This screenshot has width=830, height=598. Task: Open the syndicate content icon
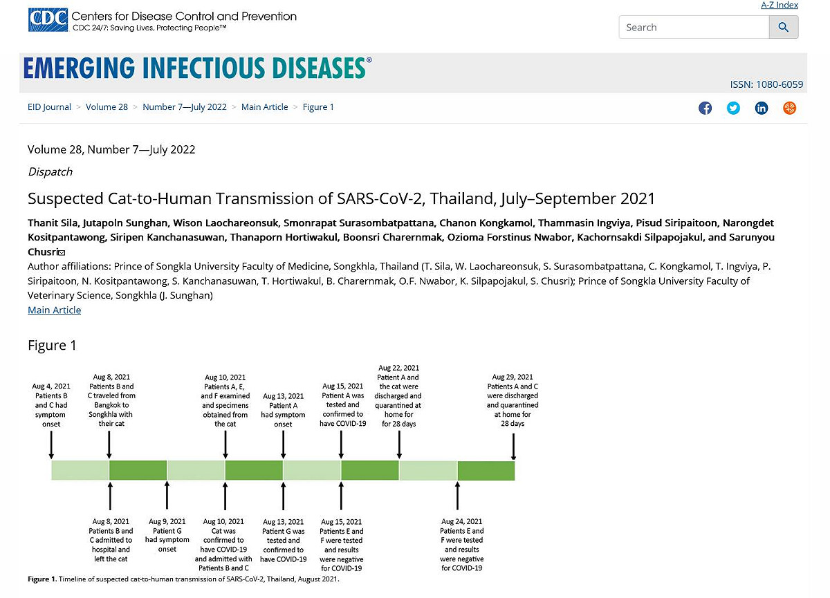790,108
